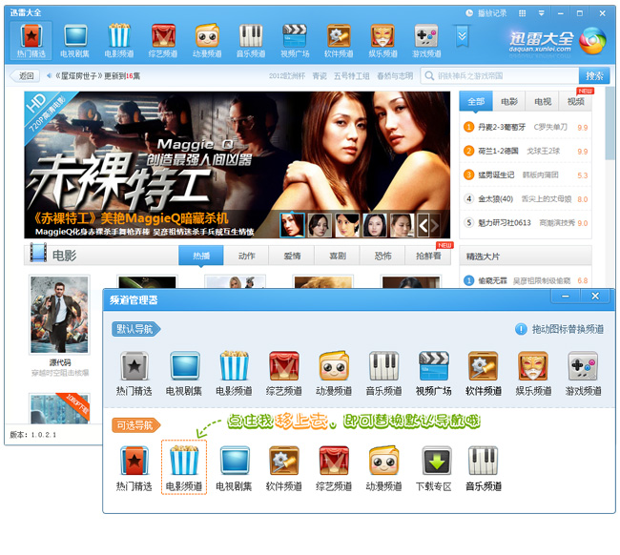Click the 搜索 search button
Screen dimensions: 620x555
click(x=593, y=76)
